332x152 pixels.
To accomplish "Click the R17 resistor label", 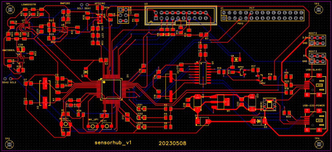I will point(253,66).
